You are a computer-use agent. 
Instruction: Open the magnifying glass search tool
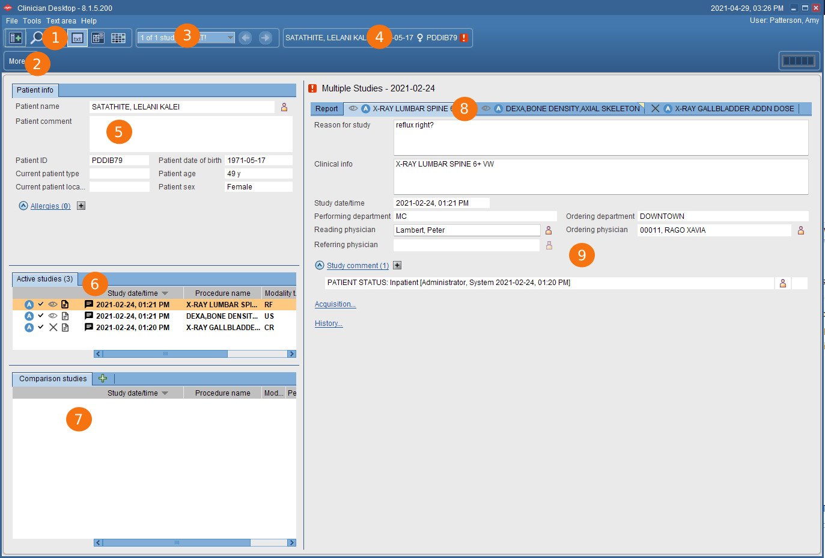pyautogui.click(x=37, y=38)
